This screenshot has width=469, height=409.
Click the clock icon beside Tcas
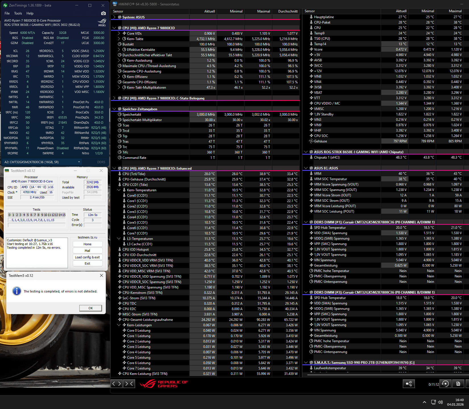click(x=120, y=125)
